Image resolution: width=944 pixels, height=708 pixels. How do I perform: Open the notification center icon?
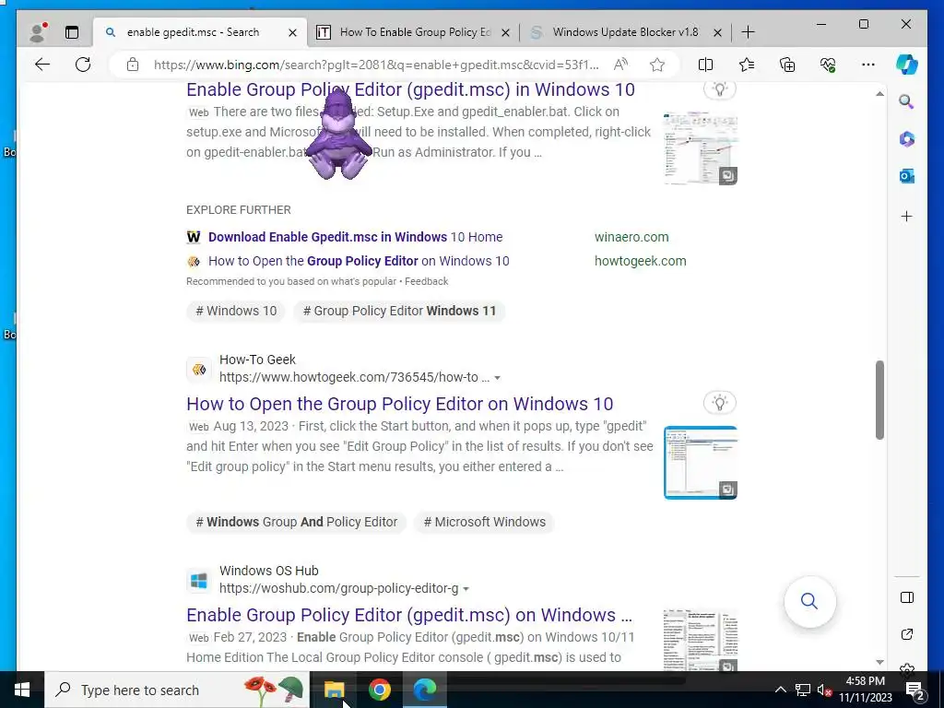point(914,690)
